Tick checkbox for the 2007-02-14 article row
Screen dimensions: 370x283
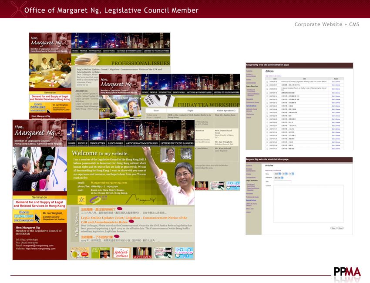coord(267,96)
